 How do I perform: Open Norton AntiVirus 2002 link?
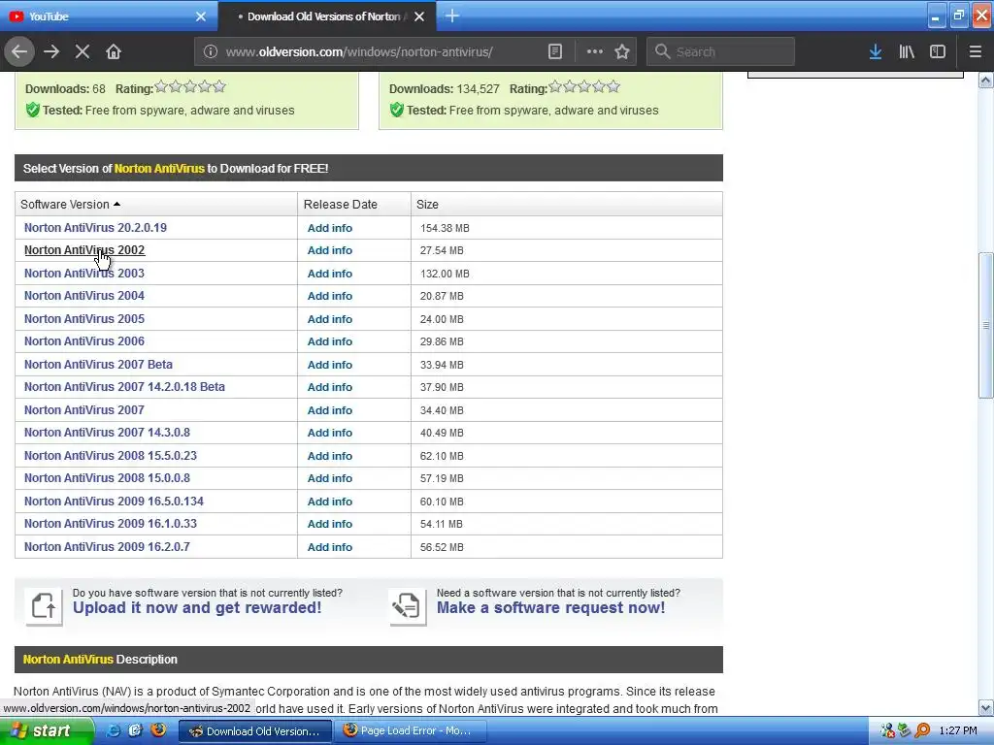(x=84, y=250)
